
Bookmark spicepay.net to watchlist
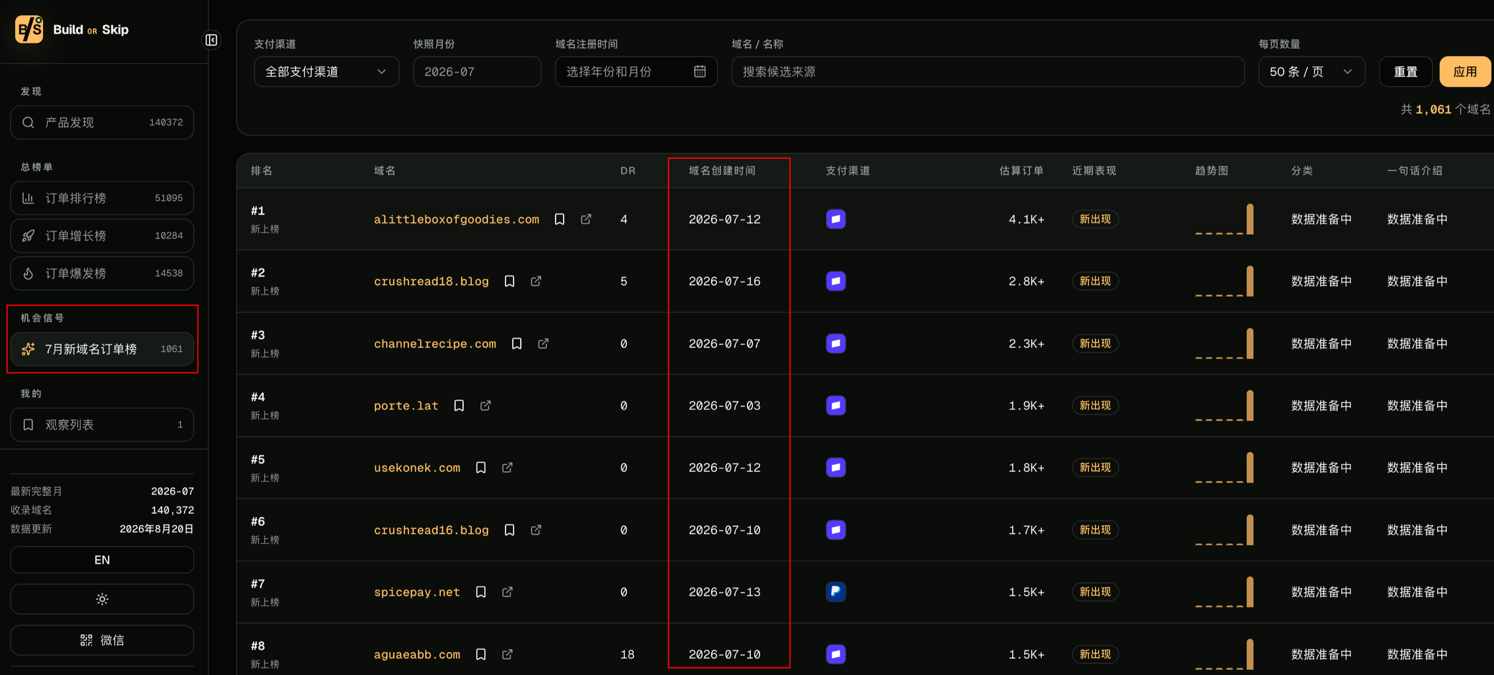480,592
